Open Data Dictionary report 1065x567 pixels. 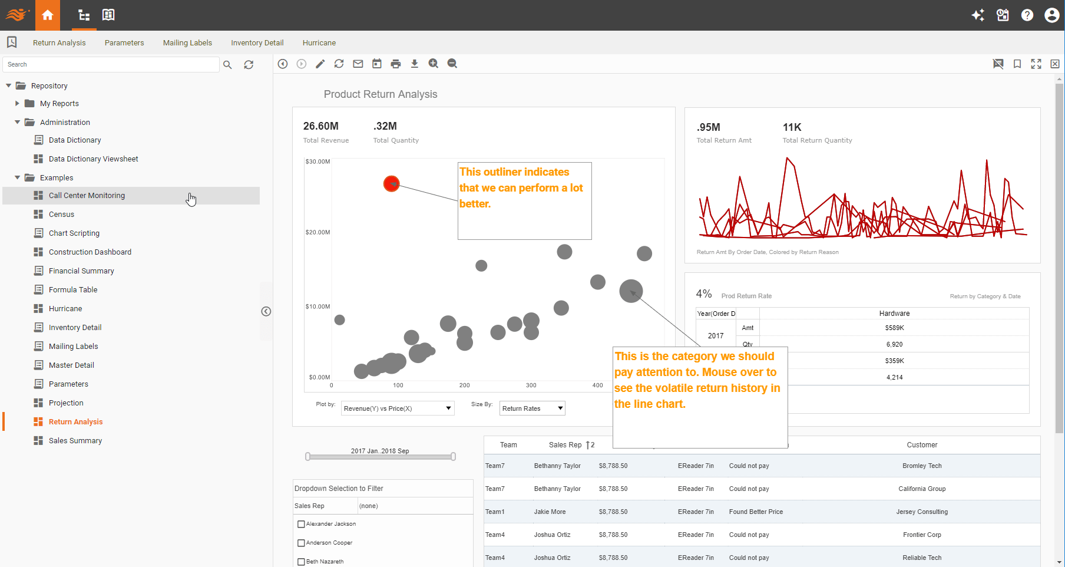coord(75,140)
